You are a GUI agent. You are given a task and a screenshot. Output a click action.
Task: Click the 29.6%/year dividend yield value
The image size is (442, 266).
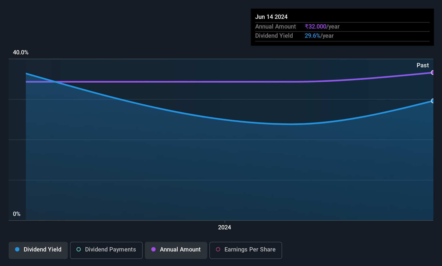[x=319, y=36]
